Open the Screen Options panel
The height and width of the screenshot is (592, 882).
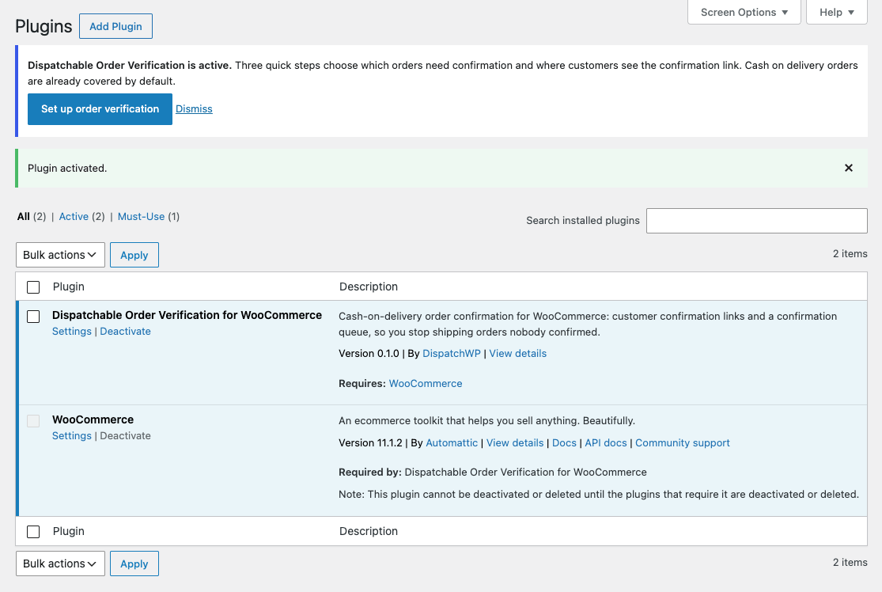coord(744,13)
